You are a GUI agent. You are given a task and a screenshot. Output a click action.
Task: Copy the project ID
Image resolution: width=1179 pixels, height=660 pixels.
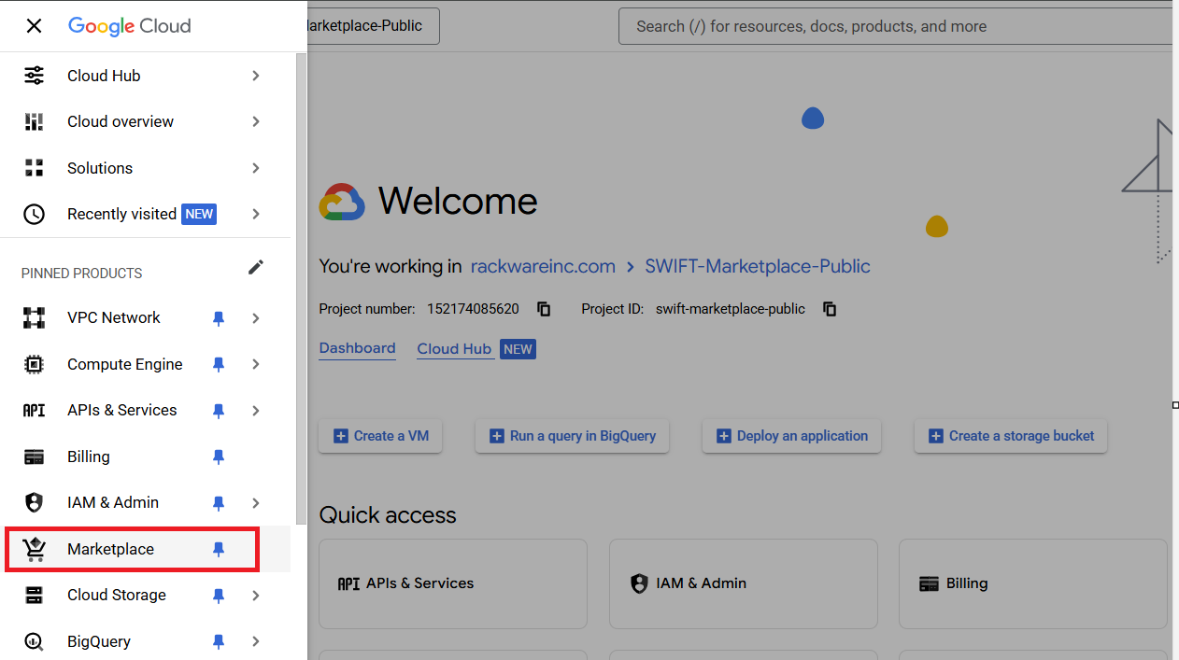pyautogui.click(x=830, y=309)
